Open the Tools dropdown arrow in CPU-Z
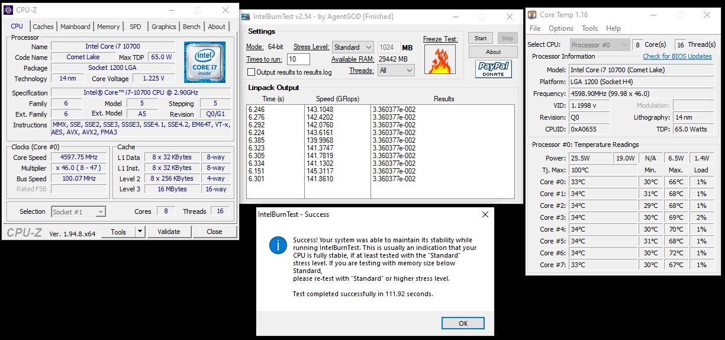Screen dimensions: 725x340 (140, 232)
